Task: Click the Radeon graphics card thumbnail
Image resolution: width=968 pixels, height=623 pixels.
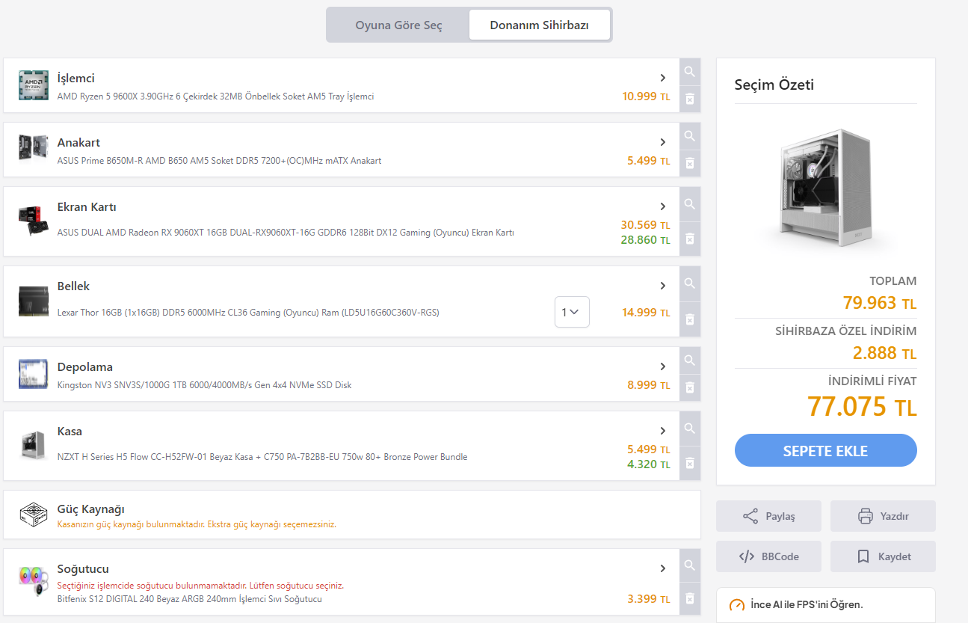Action: (34, 221)
